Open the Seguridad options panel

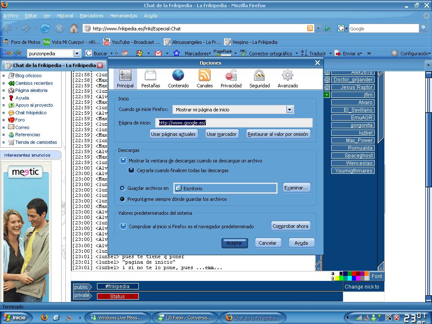click(259, 78)
